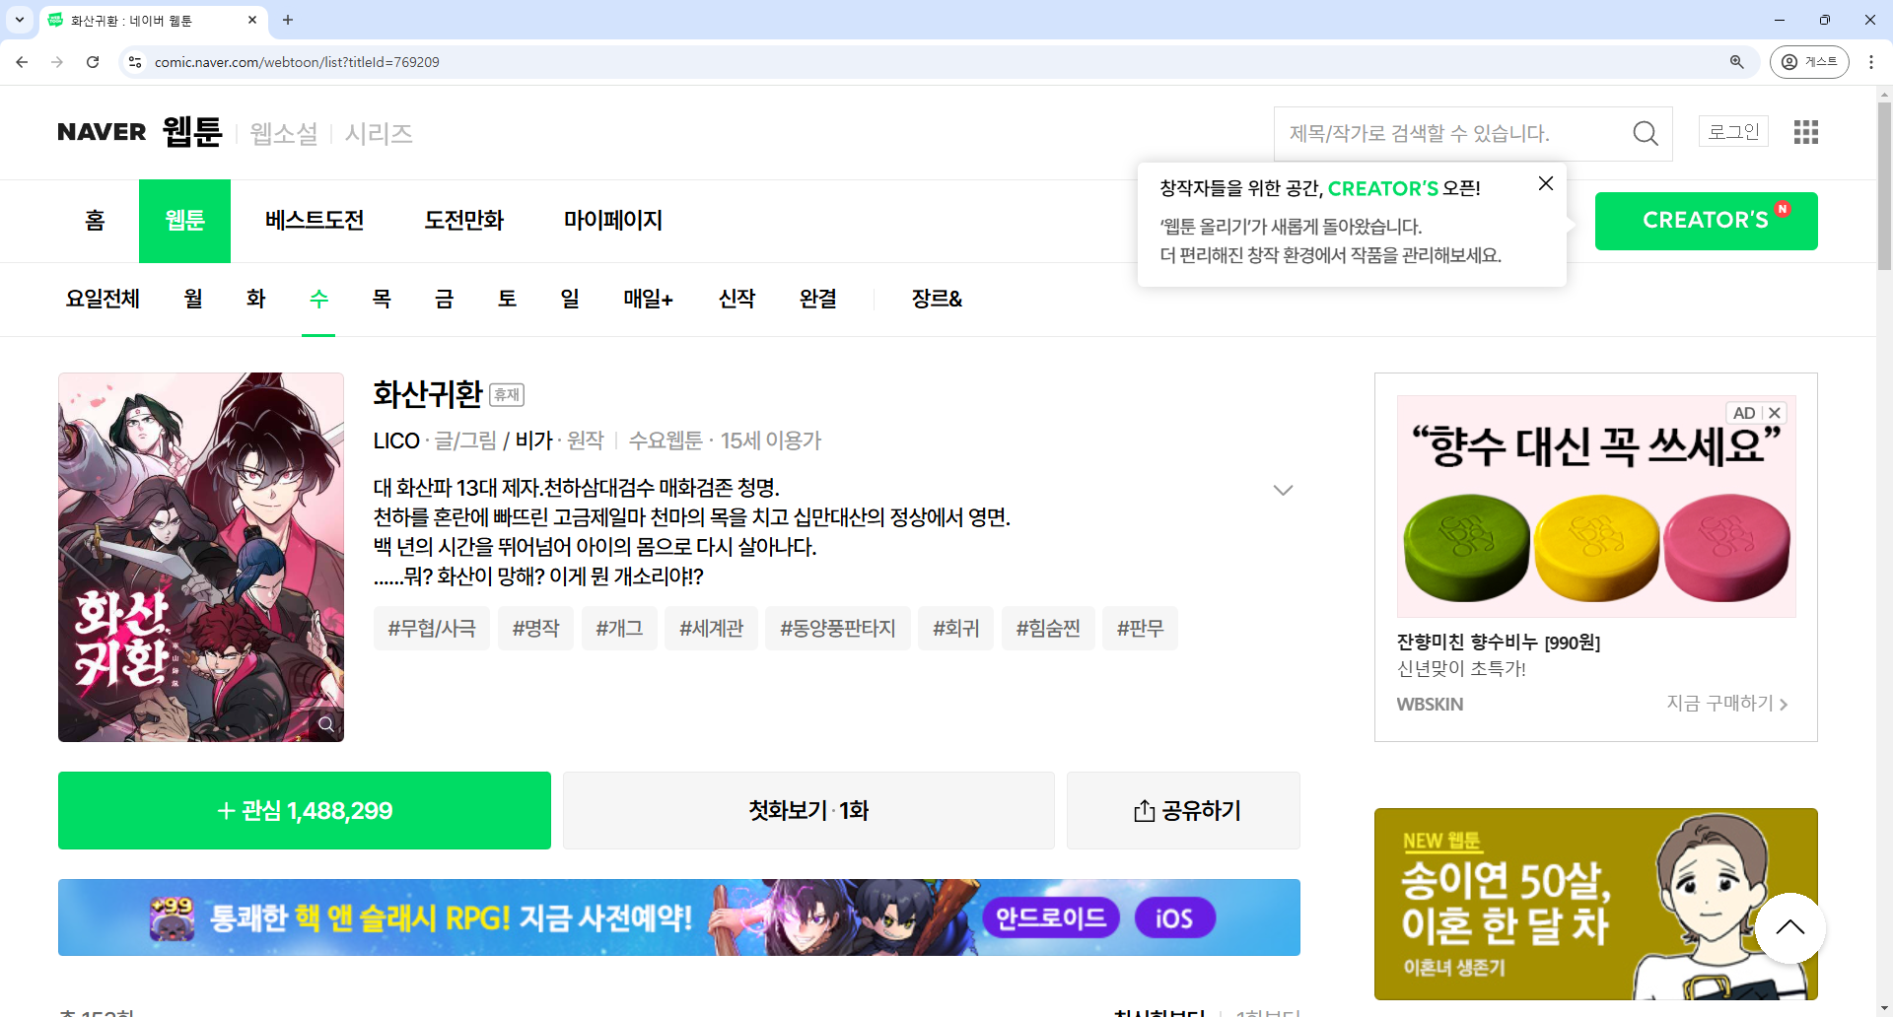This screenshot has height=1017, width=1893.
Task: Click the #판무 tag
Action: 1140,628
